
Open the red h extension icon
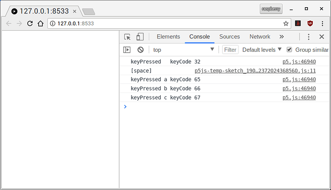click(298, 23)
